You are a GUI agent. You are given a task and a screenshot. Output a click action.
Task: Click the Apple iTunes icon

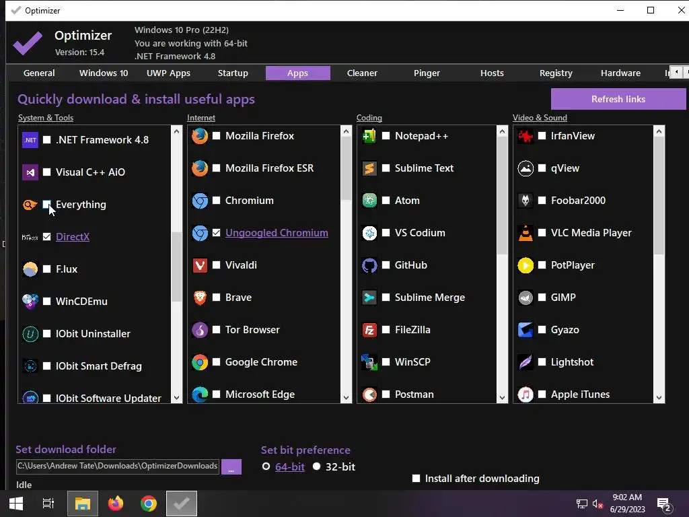tap(525, 394)
